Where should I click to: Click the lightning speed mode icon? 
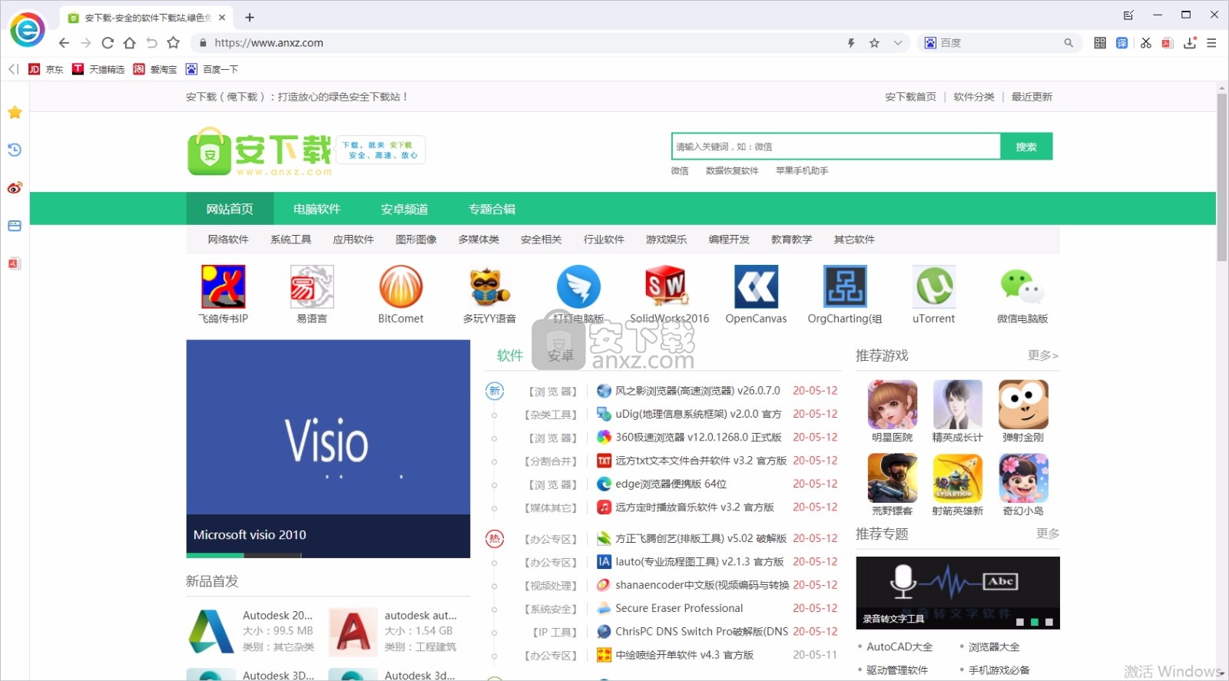point(851,43)
